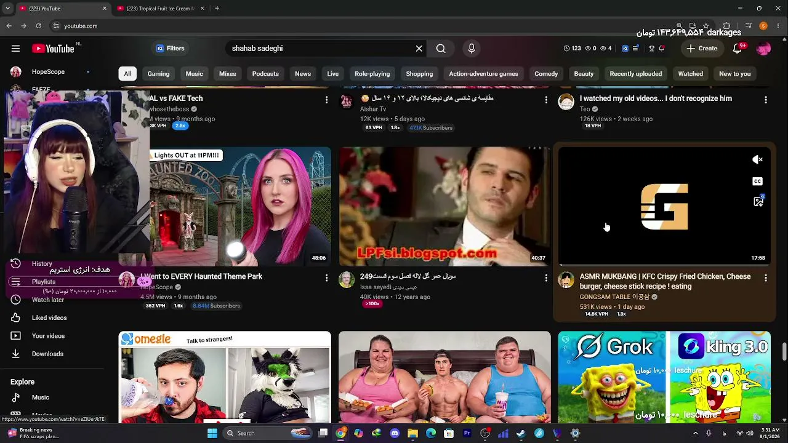Screen dimensions: 788x443
Task: Clear the search box text
Action: point(419,49)
